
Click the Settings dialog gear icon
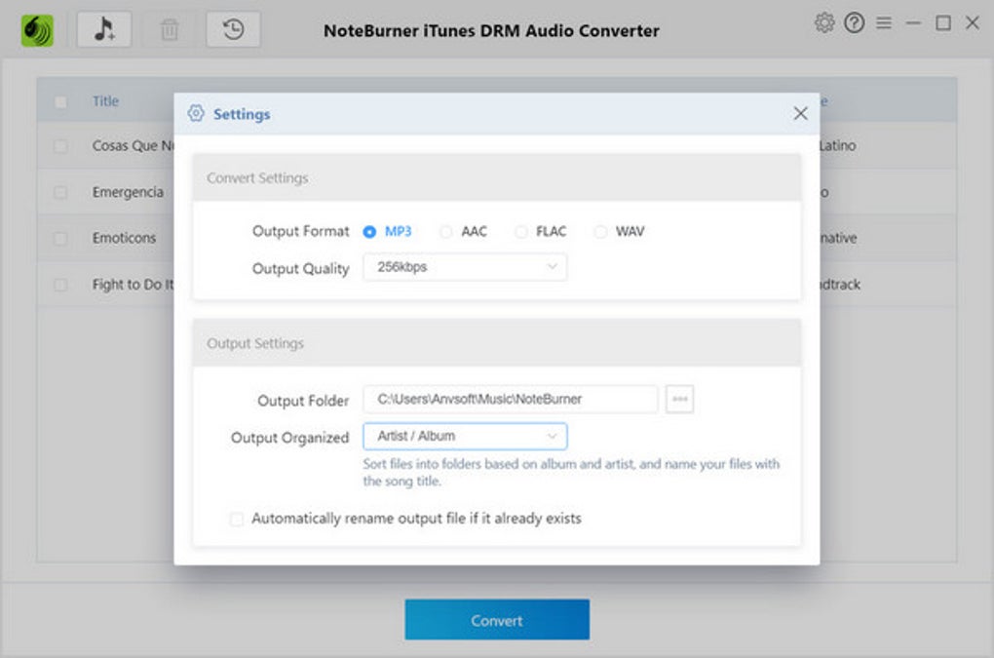coord(196,113)
